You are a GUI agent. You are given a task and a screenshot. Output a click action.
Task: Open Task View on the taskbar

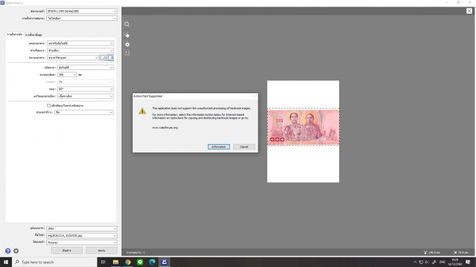pos(103,262)
